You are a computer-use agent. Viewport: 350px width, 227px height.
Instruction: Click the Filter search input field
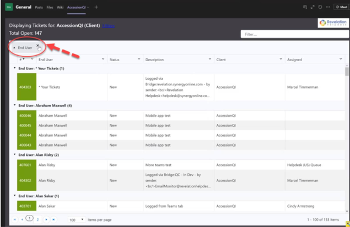click(295, 34)
